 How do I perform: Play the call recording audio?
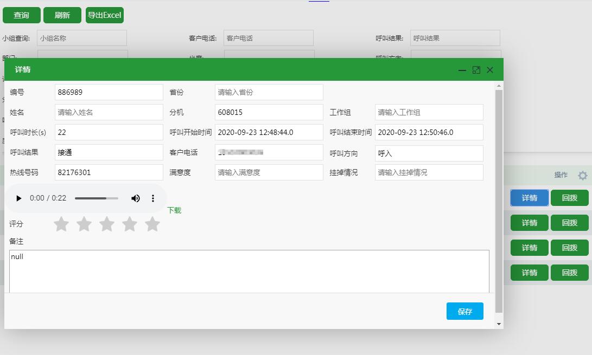19,198
